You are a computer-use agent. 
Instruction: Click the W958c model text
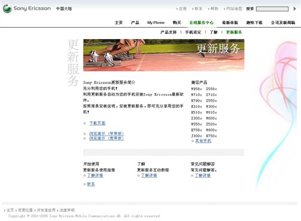tap(196, 89)
